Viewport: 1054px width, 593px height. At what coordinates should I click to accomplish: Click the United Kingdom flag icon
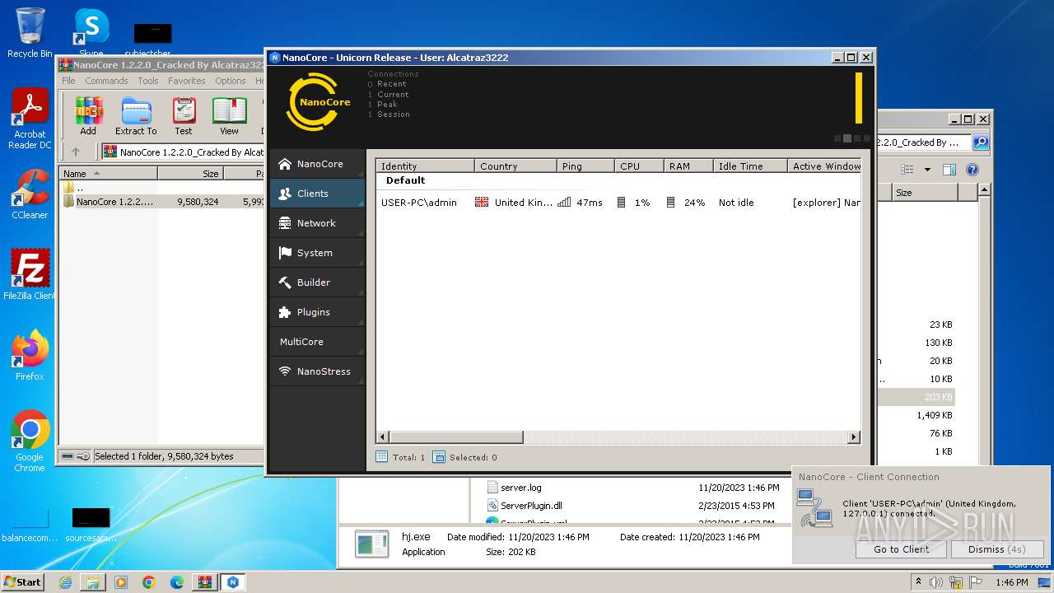tap(482, 203)
